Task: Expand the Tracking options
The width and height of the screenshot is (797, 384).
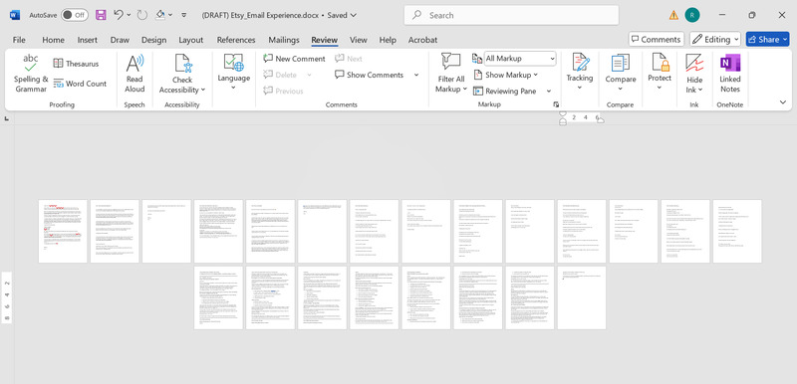Action: pos(580,74)
